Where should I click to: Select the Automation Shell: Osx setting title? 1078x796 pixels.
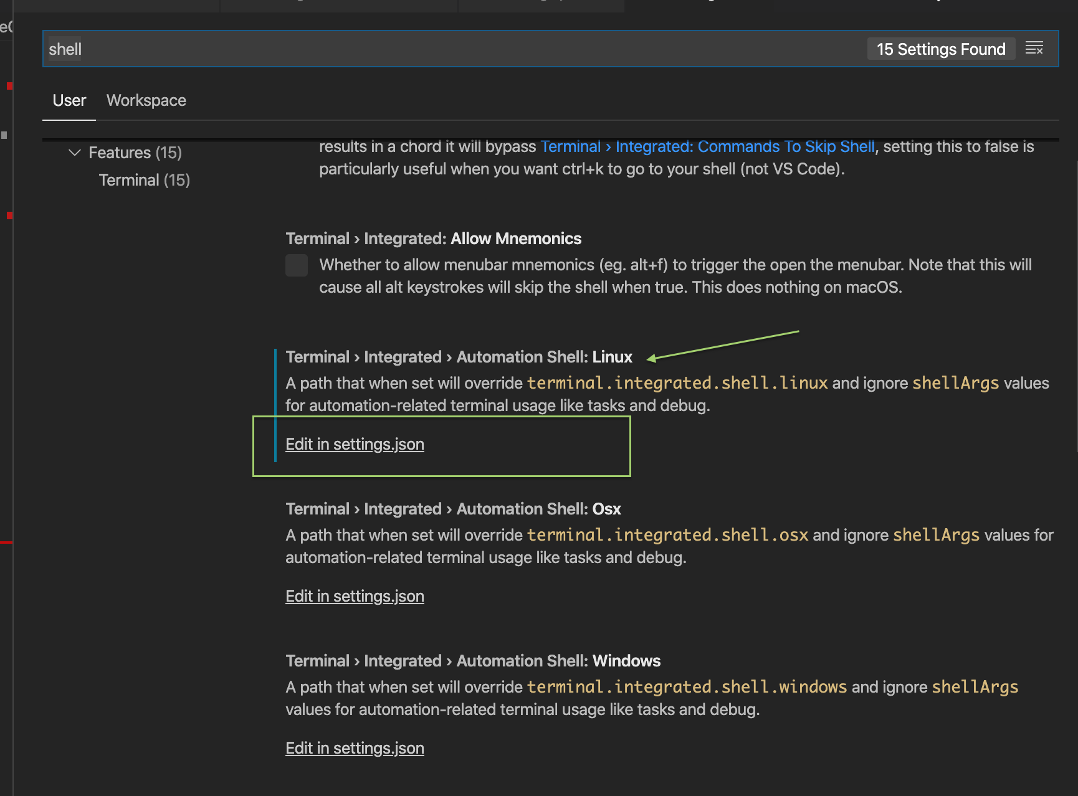point(453,509)
